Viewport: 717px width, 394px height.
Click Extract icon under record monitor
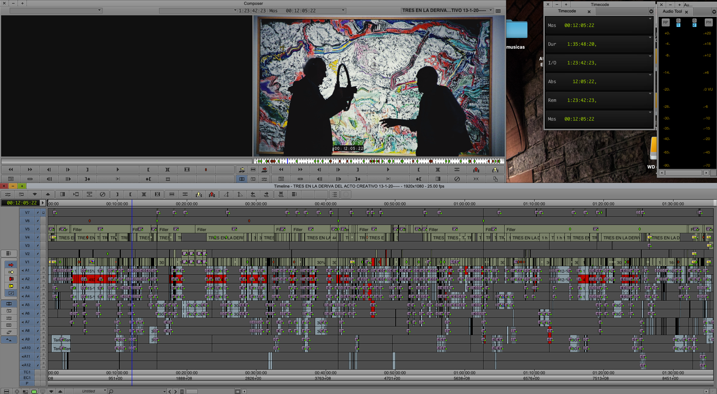(495, 170)
